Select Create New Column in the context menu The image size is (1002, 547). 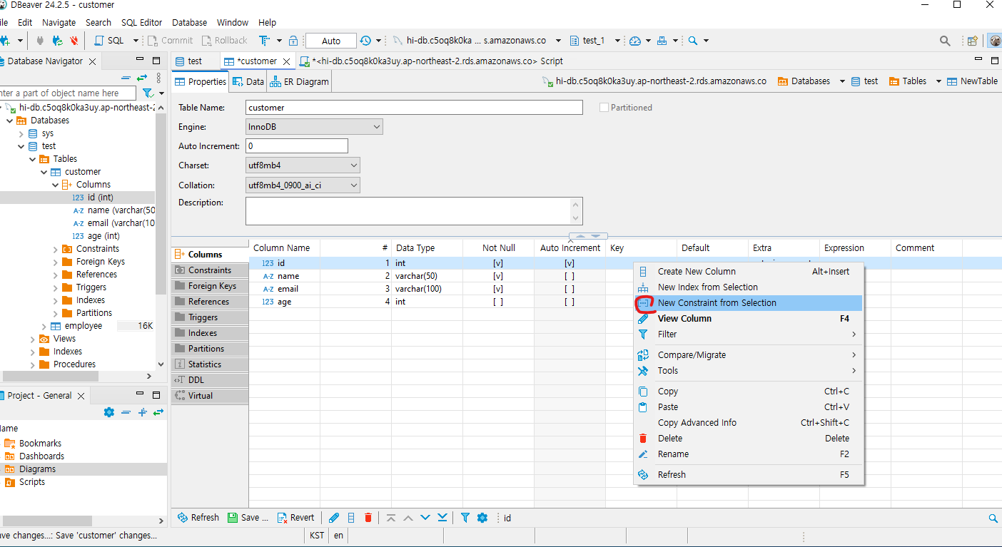pyautogui.click(x=749, y=272)
